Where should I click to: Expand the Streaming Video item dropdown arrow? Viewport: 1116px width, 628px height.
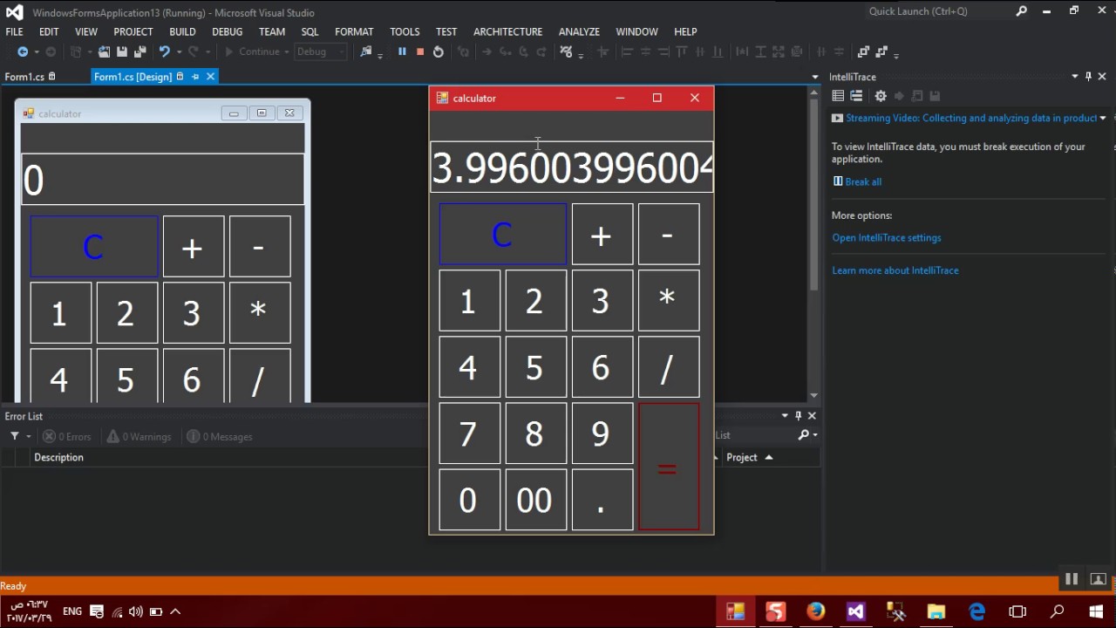1103,119
